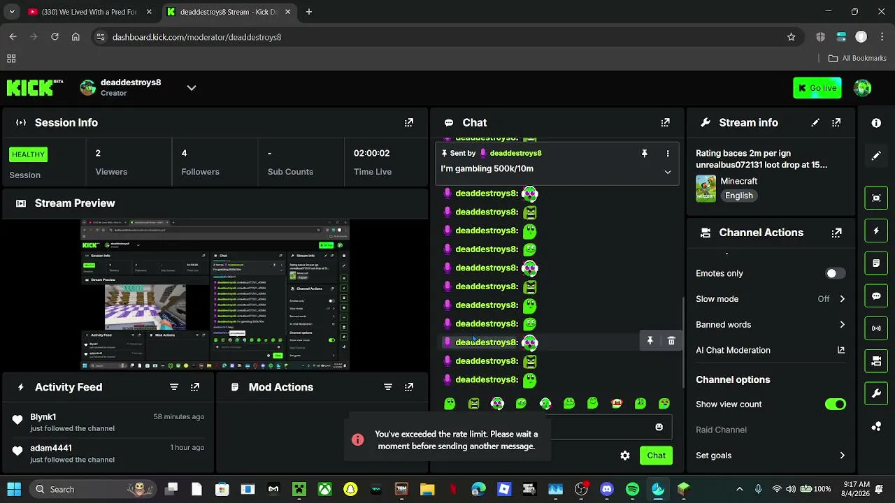This screenshot has height=503, width=895.
Task: Pop out the Channel Actions panel
Action: [836, 233]
